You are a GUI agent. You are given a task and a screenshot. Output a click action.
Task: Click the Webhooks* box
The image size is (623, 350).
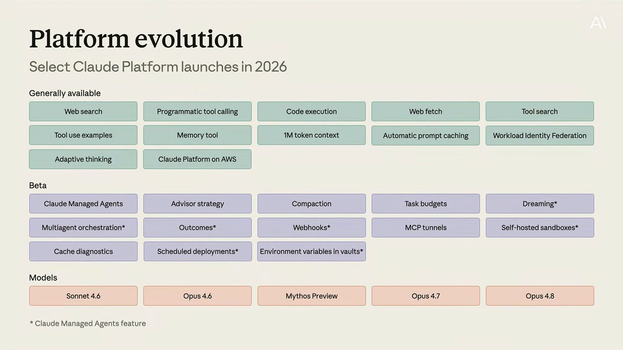tap(311, 228)
